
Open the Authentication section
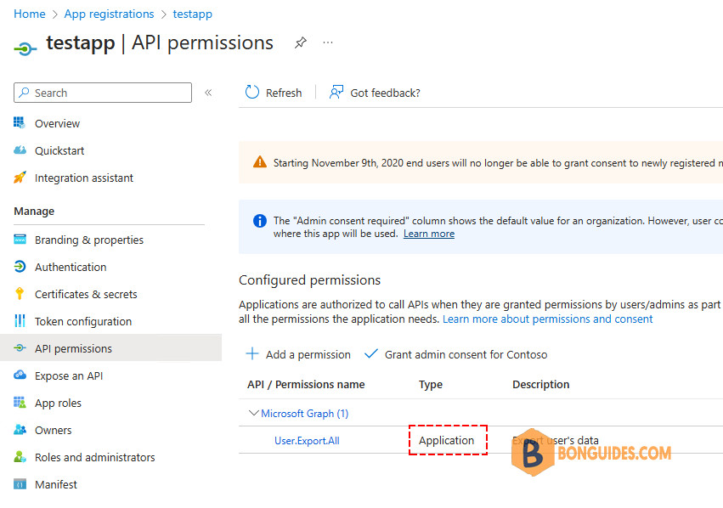71,267
